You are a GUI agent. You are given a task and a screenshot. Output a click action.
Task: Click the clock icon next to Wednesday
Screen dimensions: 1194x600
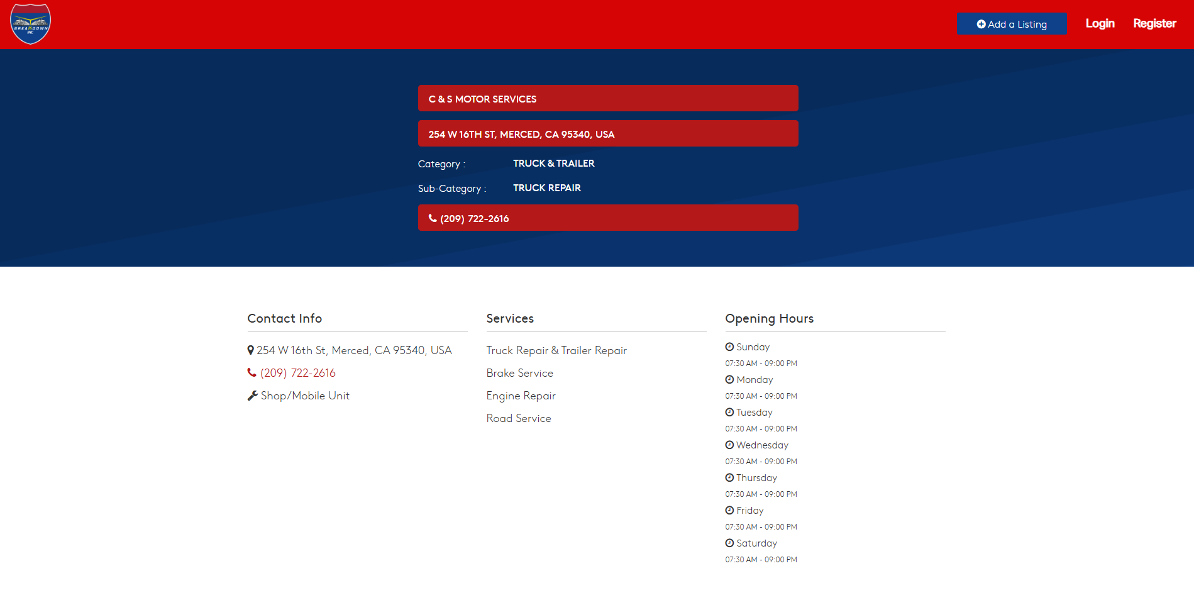pyautogui.click(x=729, y=445)
